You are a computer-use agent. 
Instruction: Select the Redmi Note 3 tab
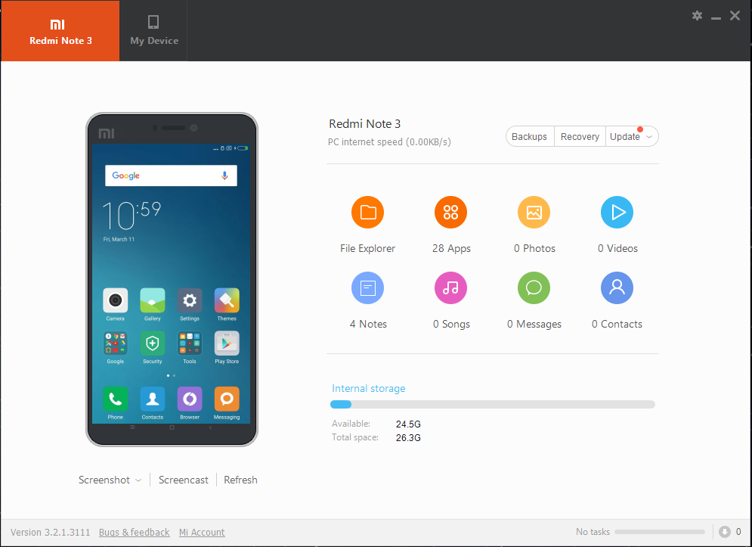coord(60,31)
